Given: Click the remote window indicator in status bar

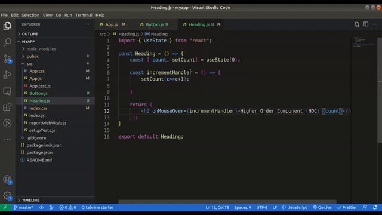Looking at the screenshot, I should click(x=5, y=207).
